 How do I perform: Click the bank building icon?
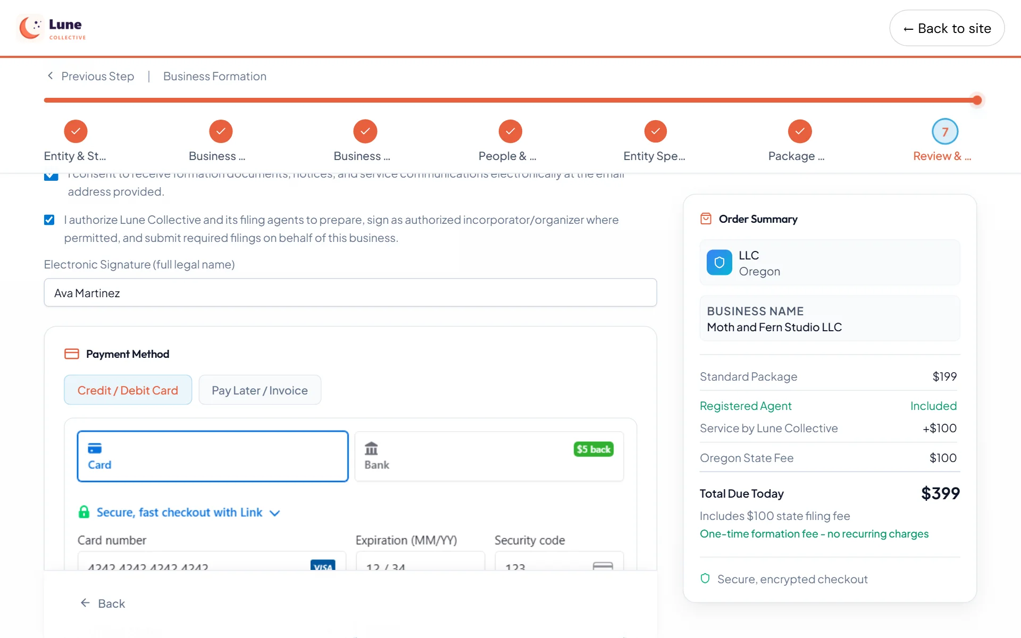pyautogui.click(x=371, y=449)
